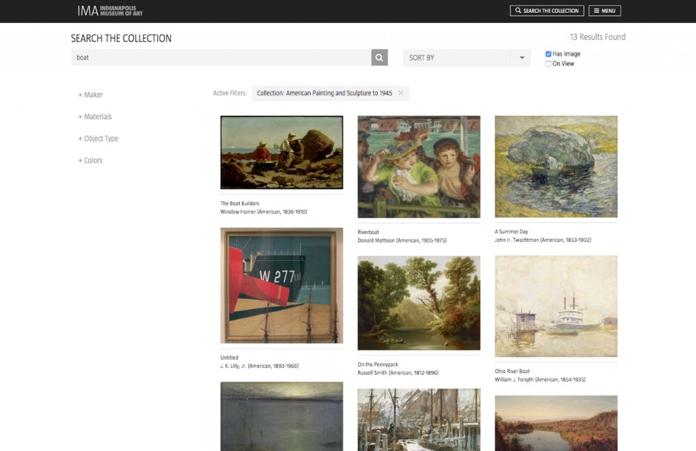This screenshot has height=451, width=696.
Task: Expand the Colors filter
Action: (90, 160)
